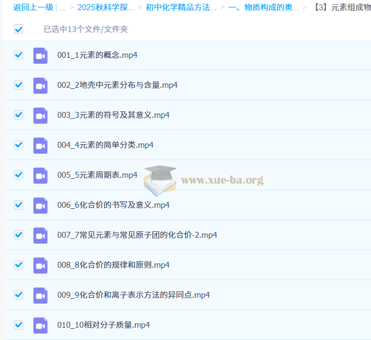Click video icon for 001_1元素的概念.mp4
Image resolution: width=371 pixels, height=340 pixels.
tap(40, 55)
